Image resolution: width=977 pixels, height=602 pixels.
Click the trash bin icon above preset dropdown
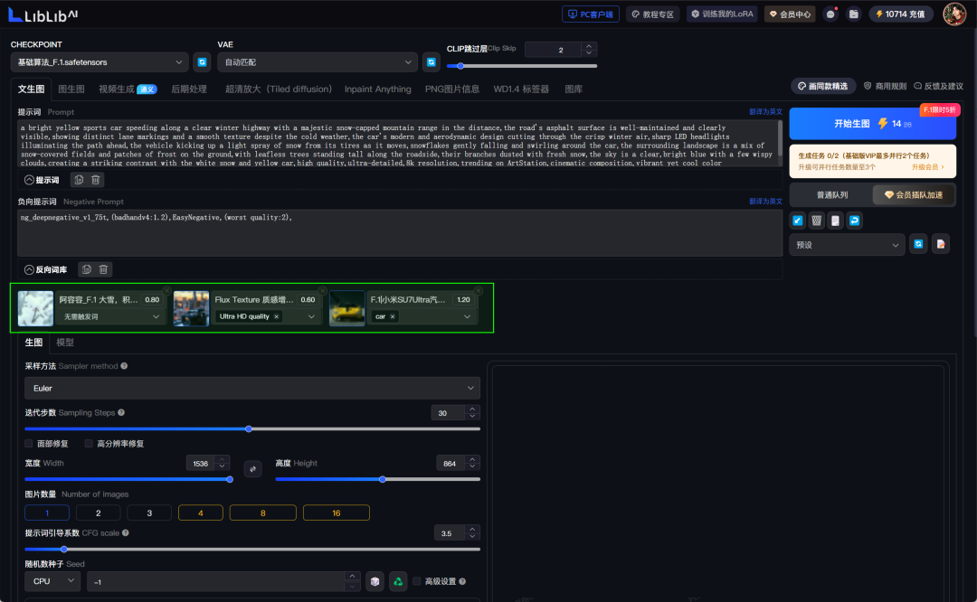coord(816,220)
